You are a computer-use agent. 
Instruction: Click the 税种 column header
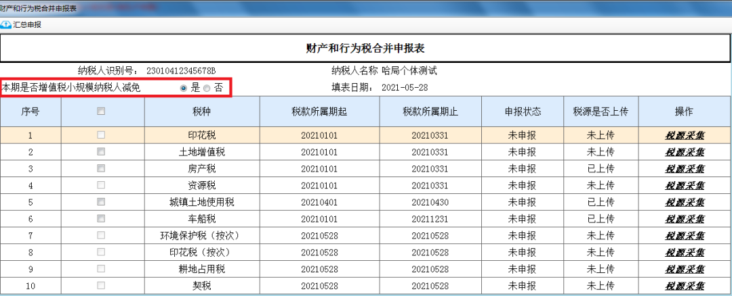[202, 112]
